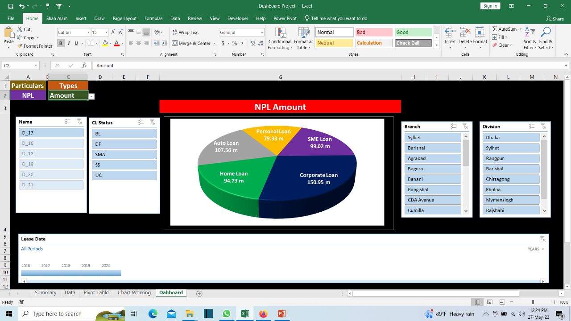Image resolution: width=571 pixels, height=321 pixels.
Task: Click the AutoSum icon
Action: [x=494, y=29]
